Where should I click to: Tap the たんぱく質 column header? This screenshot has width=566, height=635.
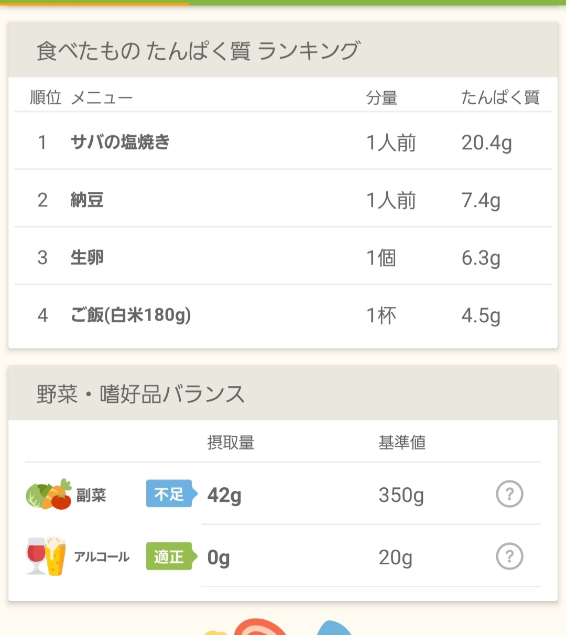coord(500,97)
